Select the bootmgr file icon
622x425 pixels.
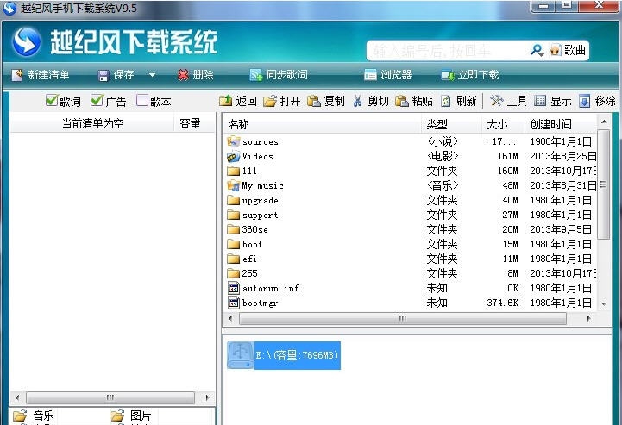click(x=234, y=303)
